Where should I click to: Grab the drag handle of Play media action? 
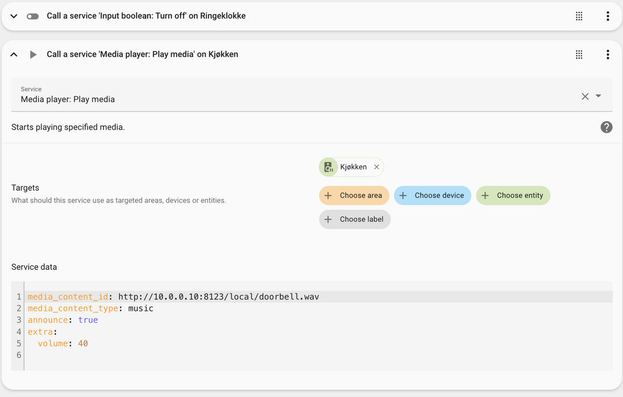click(x=579, y=55)
